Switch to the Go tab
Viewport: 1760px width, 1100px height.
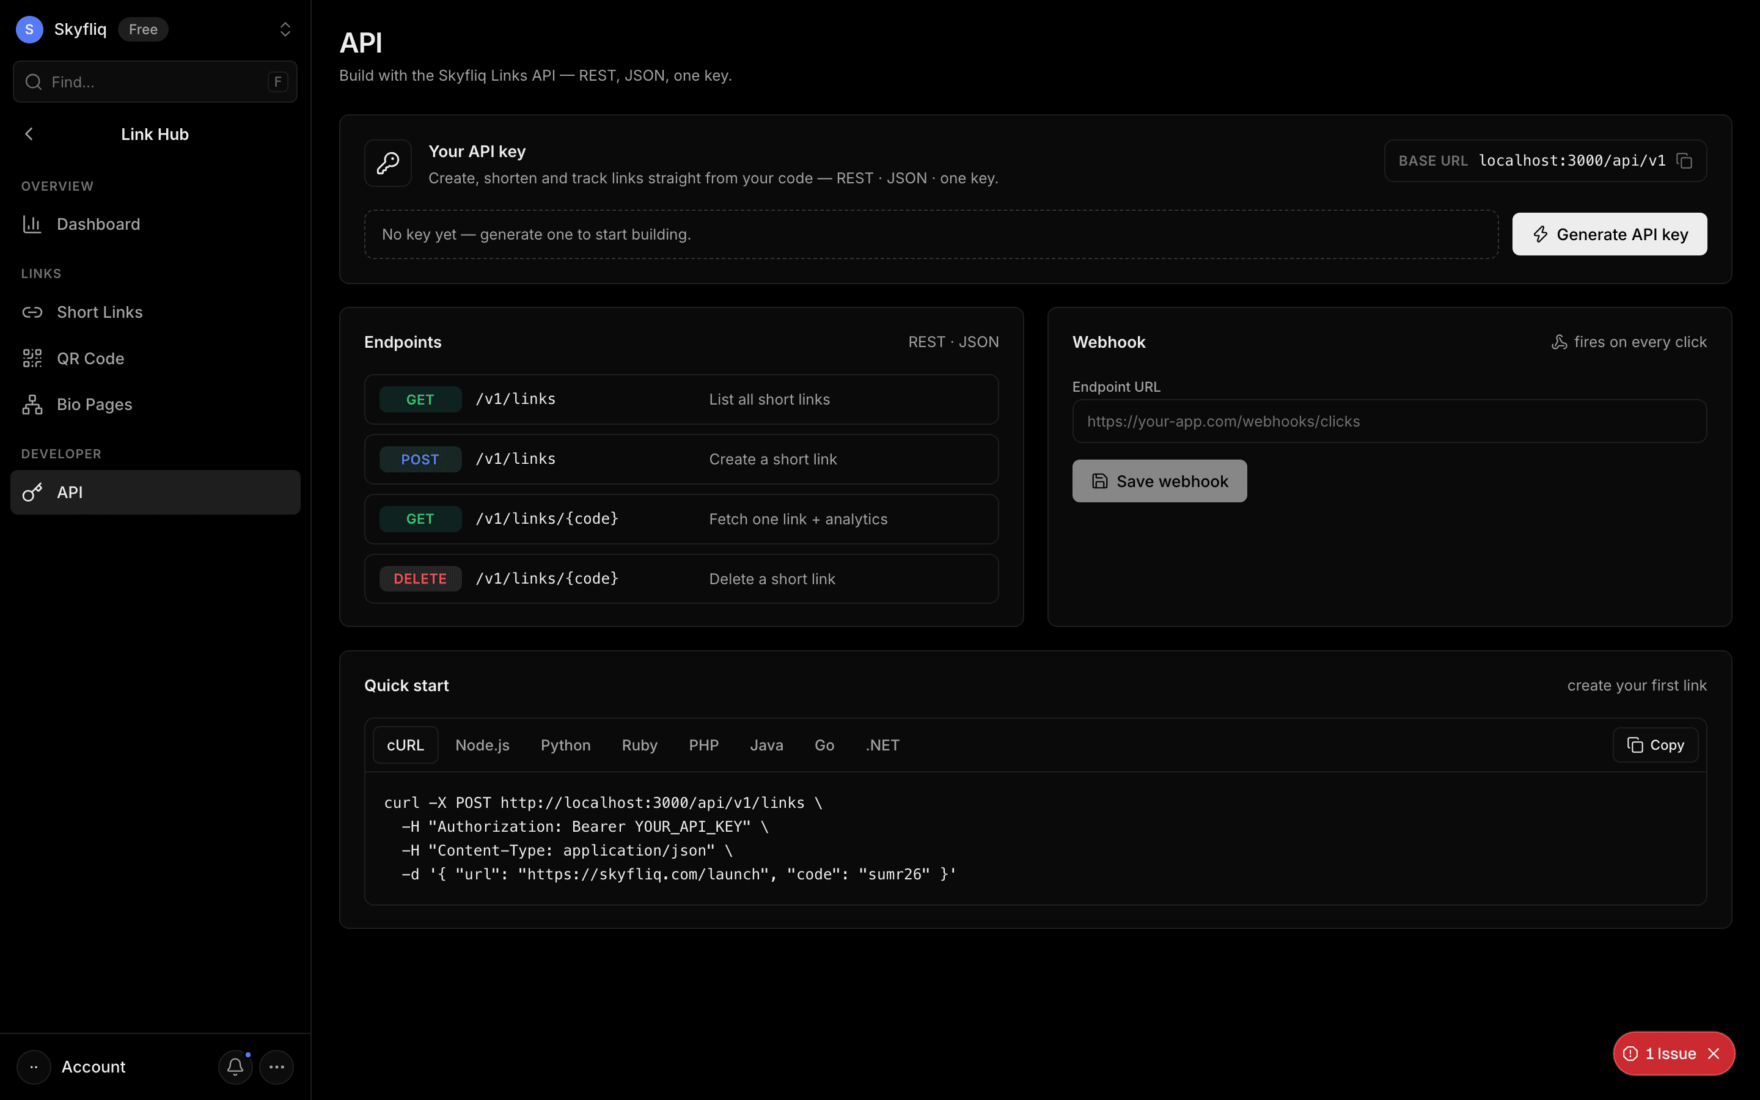click(824, 745)
